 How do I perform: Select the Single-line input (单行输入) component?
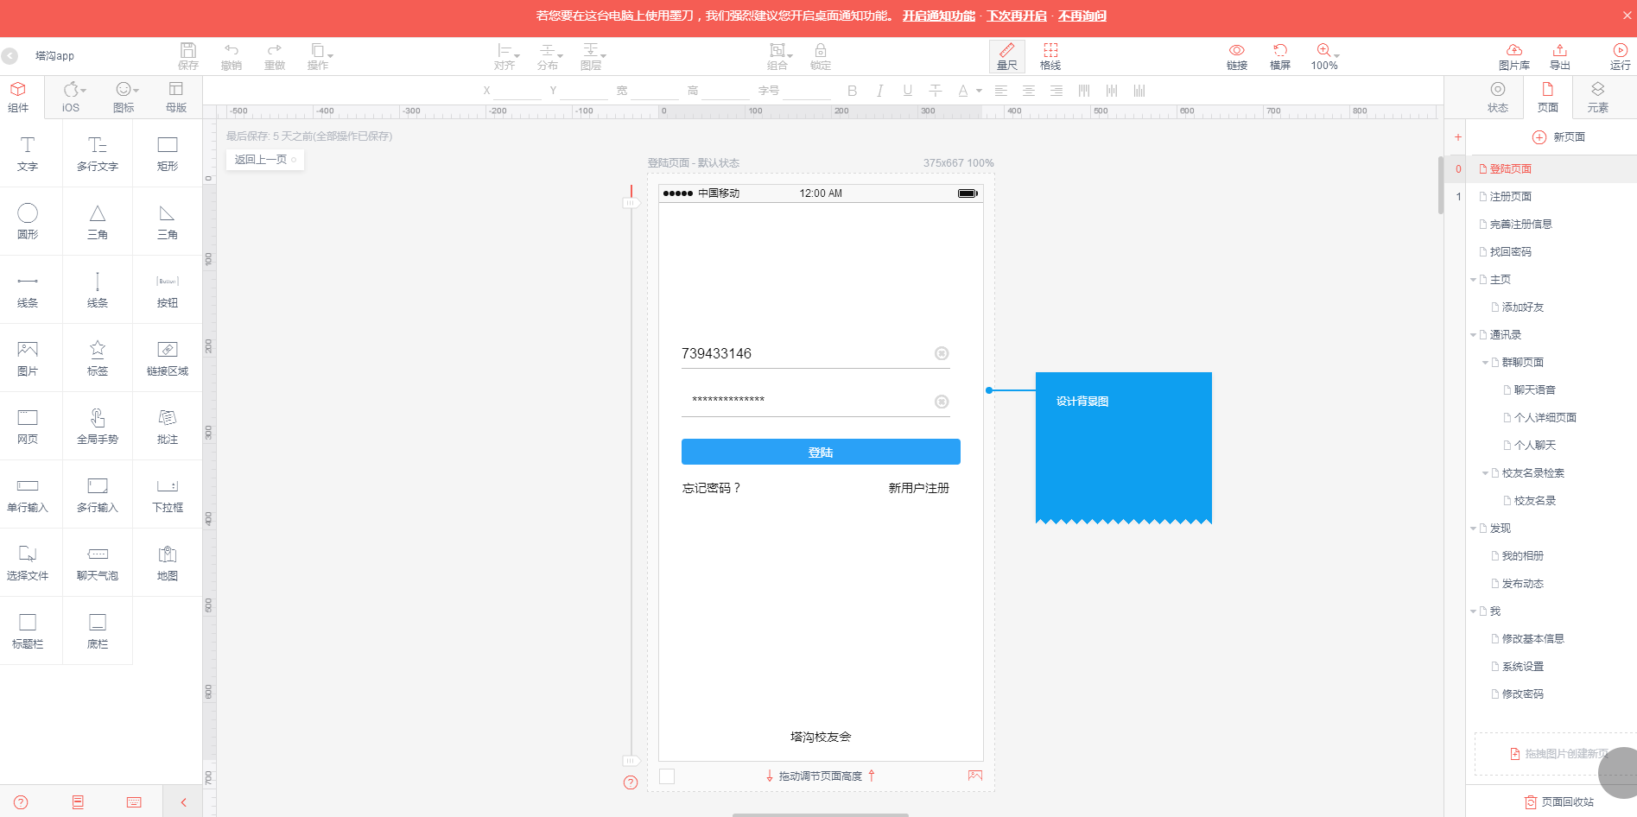28,494
